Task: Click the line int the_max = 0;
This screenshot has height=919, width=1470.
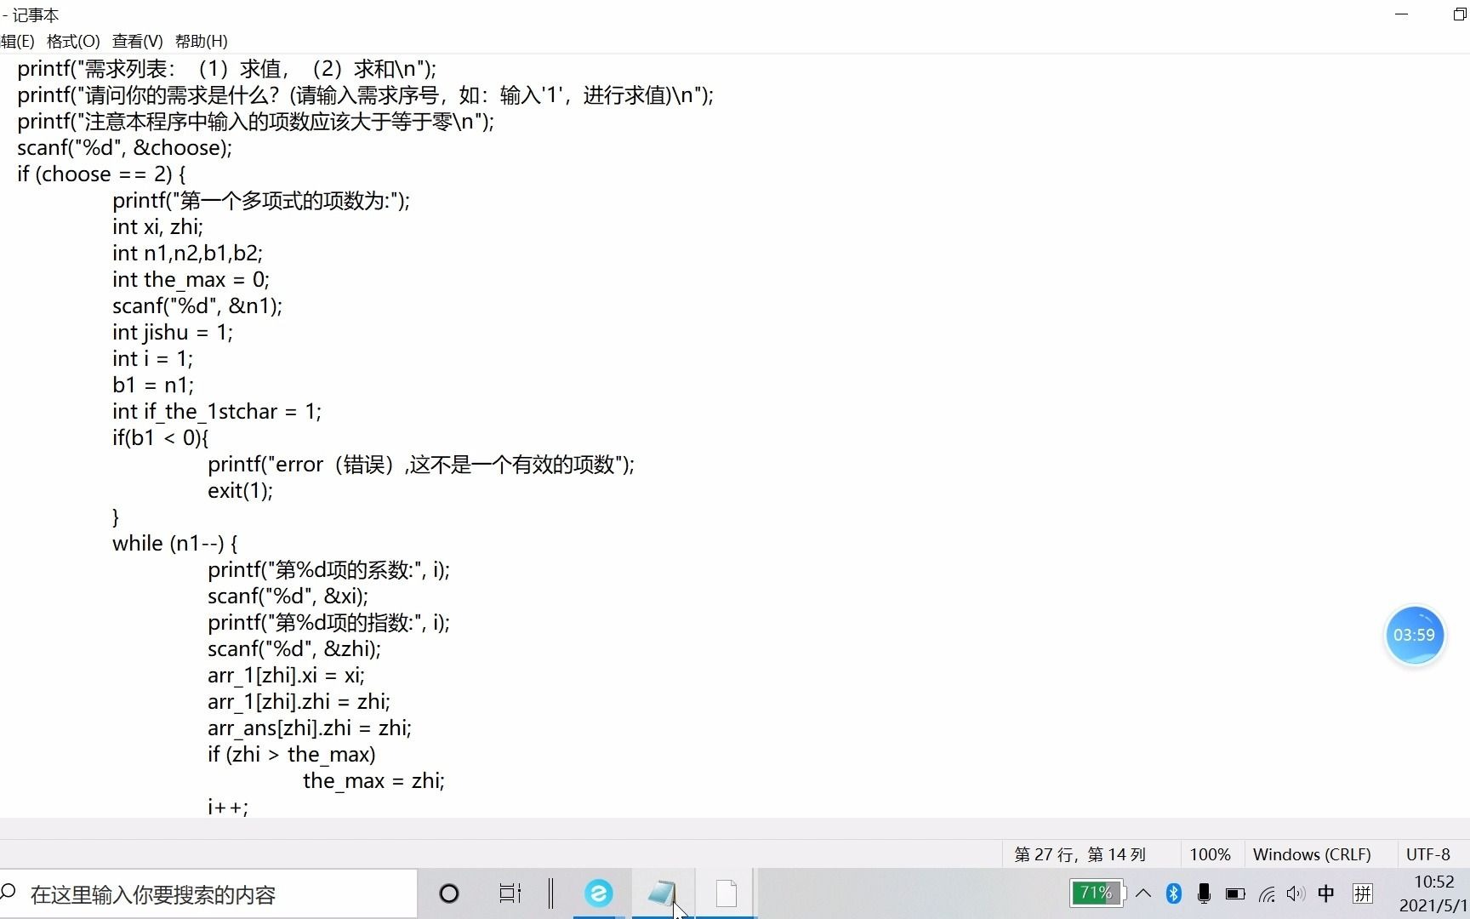Action: (191, 279)
